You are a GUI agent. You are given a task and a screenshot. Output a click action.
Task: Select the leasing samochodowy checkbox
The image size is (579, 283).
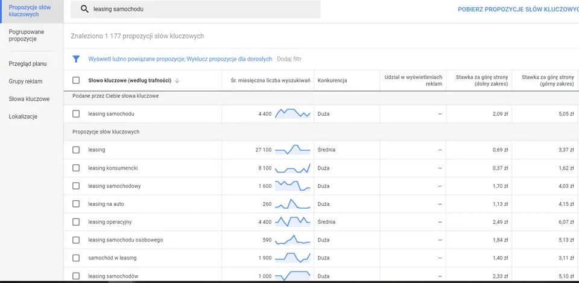[x=76, y=186]
